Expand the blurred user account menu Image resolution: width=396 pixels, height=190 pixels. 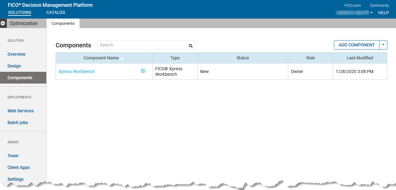354,13
